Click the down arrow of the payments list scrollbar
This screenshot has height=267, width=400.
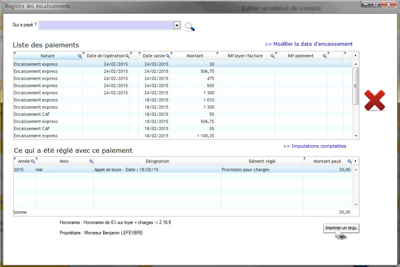tap(356, 136)
